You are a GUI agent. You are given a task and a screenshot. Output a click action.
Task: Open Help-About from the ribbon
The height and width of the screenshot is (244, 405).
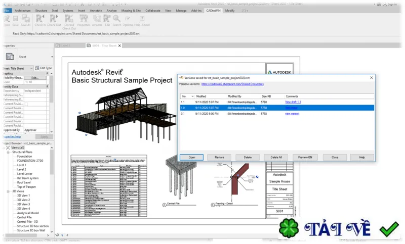142,21
